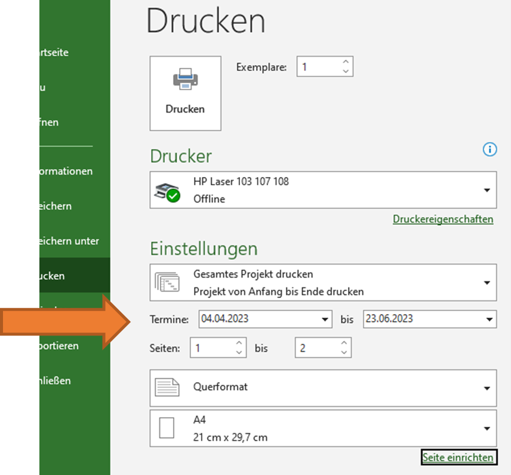Expand the Gesamtes Projekt drucken dropdown
Screen dimensions: 511x475
pyautogui.click(x=487, y=282)
